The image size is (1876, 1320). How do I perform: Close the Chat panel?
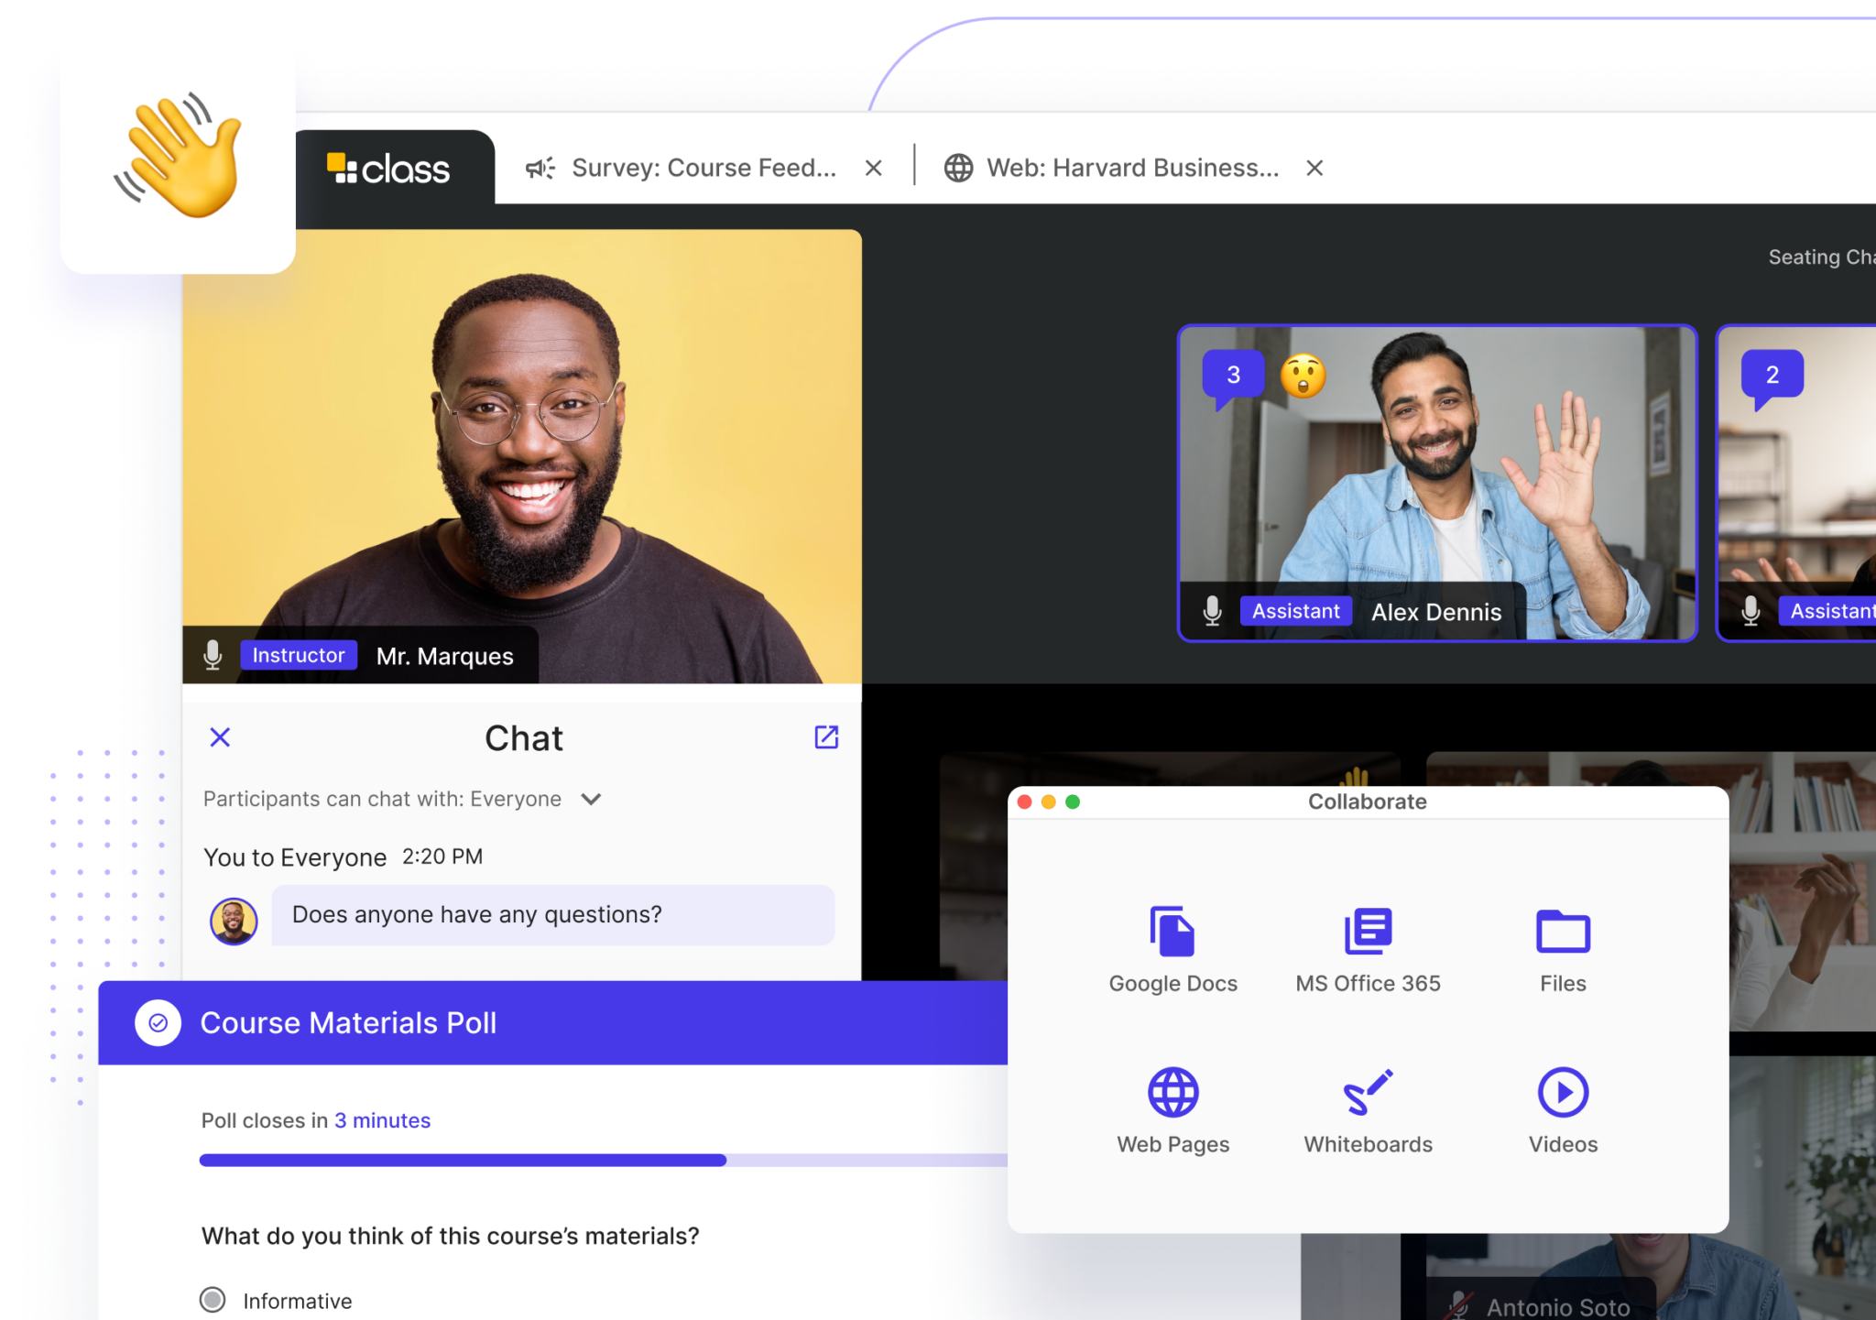pyautogui.click(x=220, y=737)
